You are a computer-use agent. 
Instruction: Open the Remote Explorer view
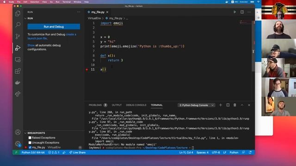[18, 59]
